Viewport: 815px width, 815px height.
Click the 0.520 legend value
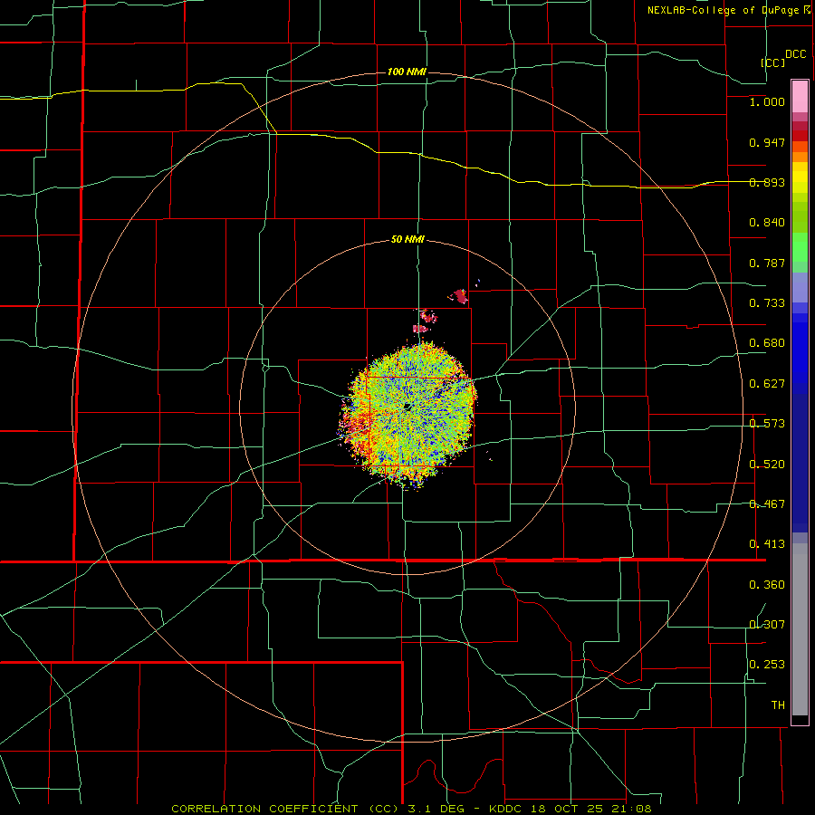click(x=767, y=465)
